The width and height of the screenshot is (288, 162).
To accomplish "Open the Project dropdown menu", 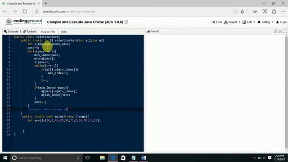I will 232,22.
